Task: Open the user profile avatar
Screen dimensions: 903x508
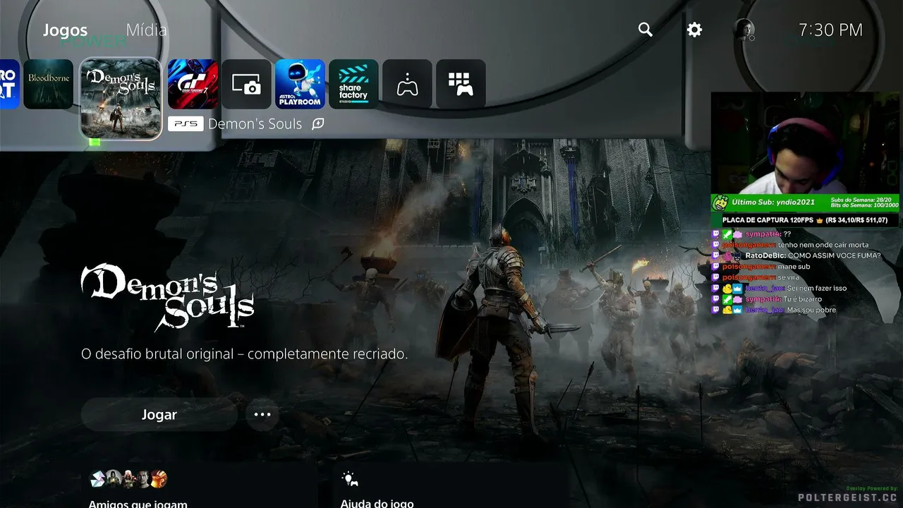Action: click(744, 30)
